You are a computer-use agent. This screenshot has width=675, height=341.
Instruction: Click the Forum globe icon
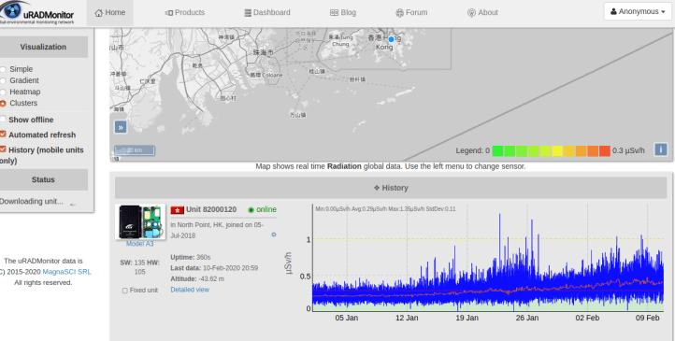pyautogui.click(x=399, y=13)
